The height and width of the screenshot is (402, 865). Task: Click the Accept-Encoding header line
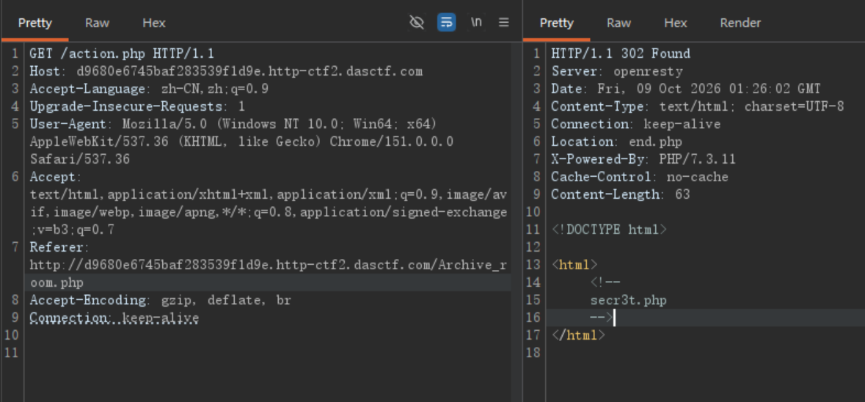point(161,301)
